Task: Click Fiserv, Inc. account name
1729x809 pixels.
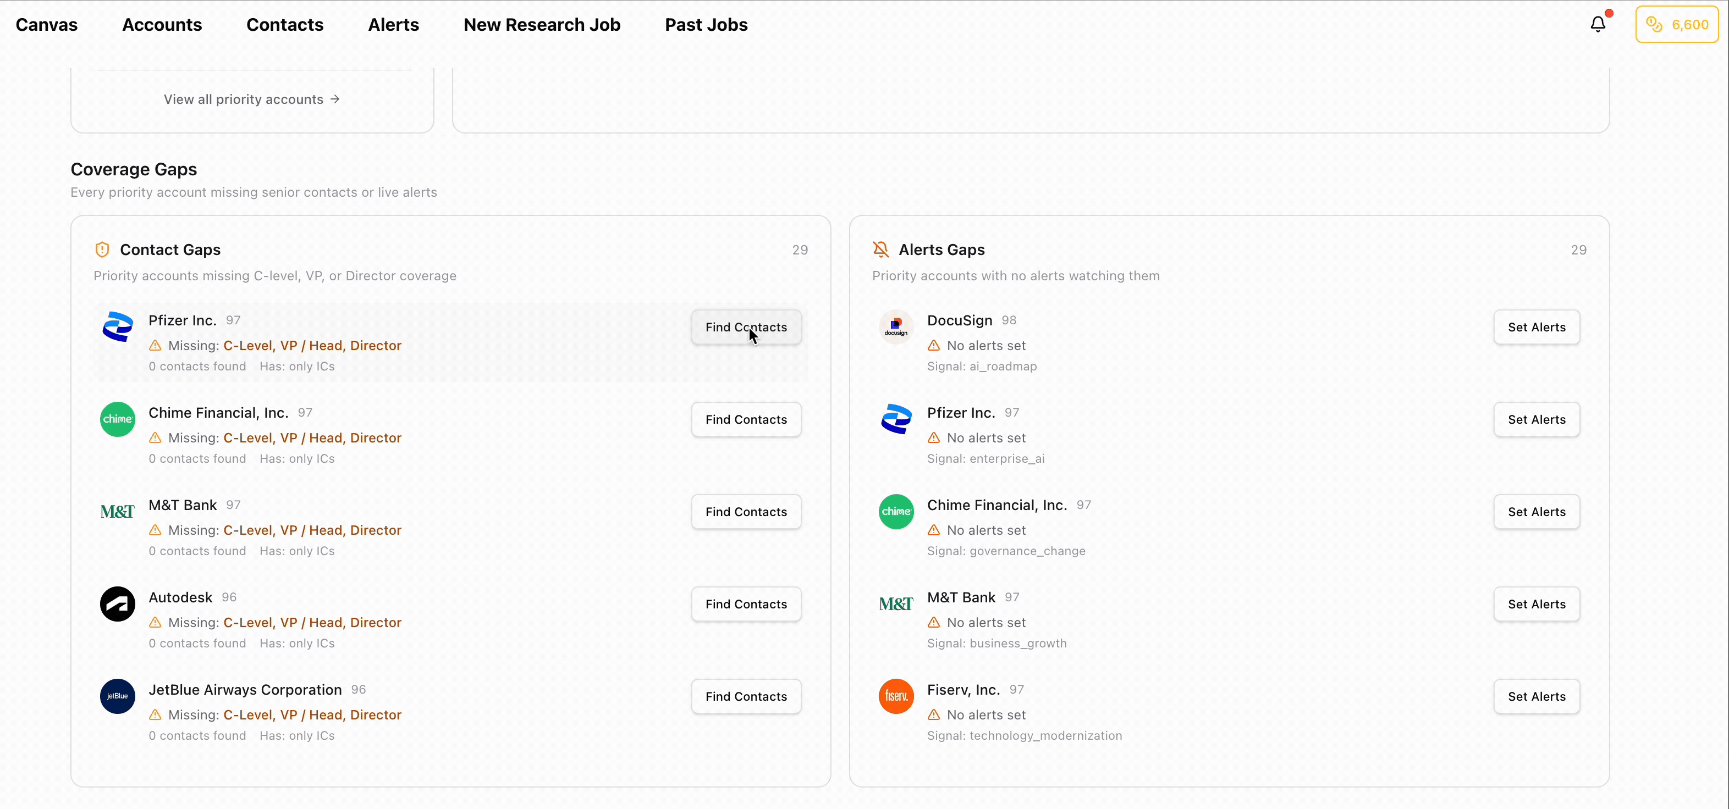Action: (963, 690)
